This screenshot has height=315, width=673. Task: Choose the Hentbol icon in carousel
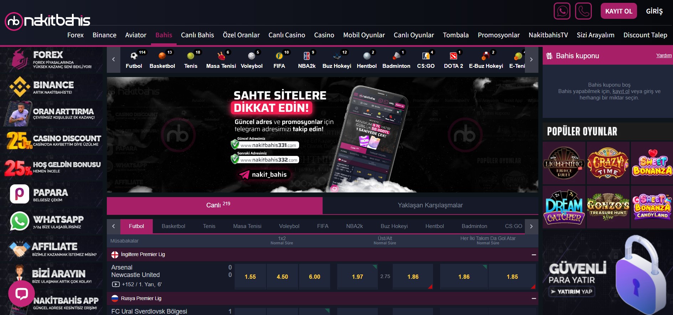pos(367,56)
